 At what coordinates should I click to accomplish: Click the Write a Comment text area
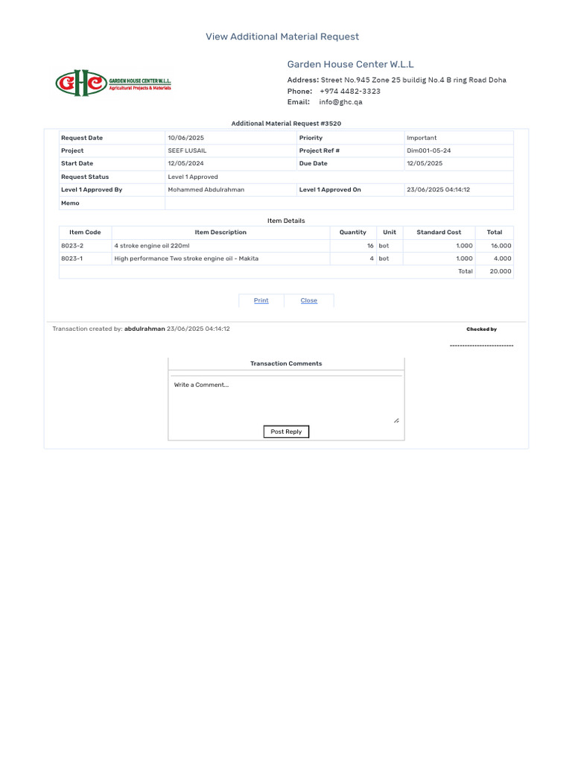click(x=286, y=400)
